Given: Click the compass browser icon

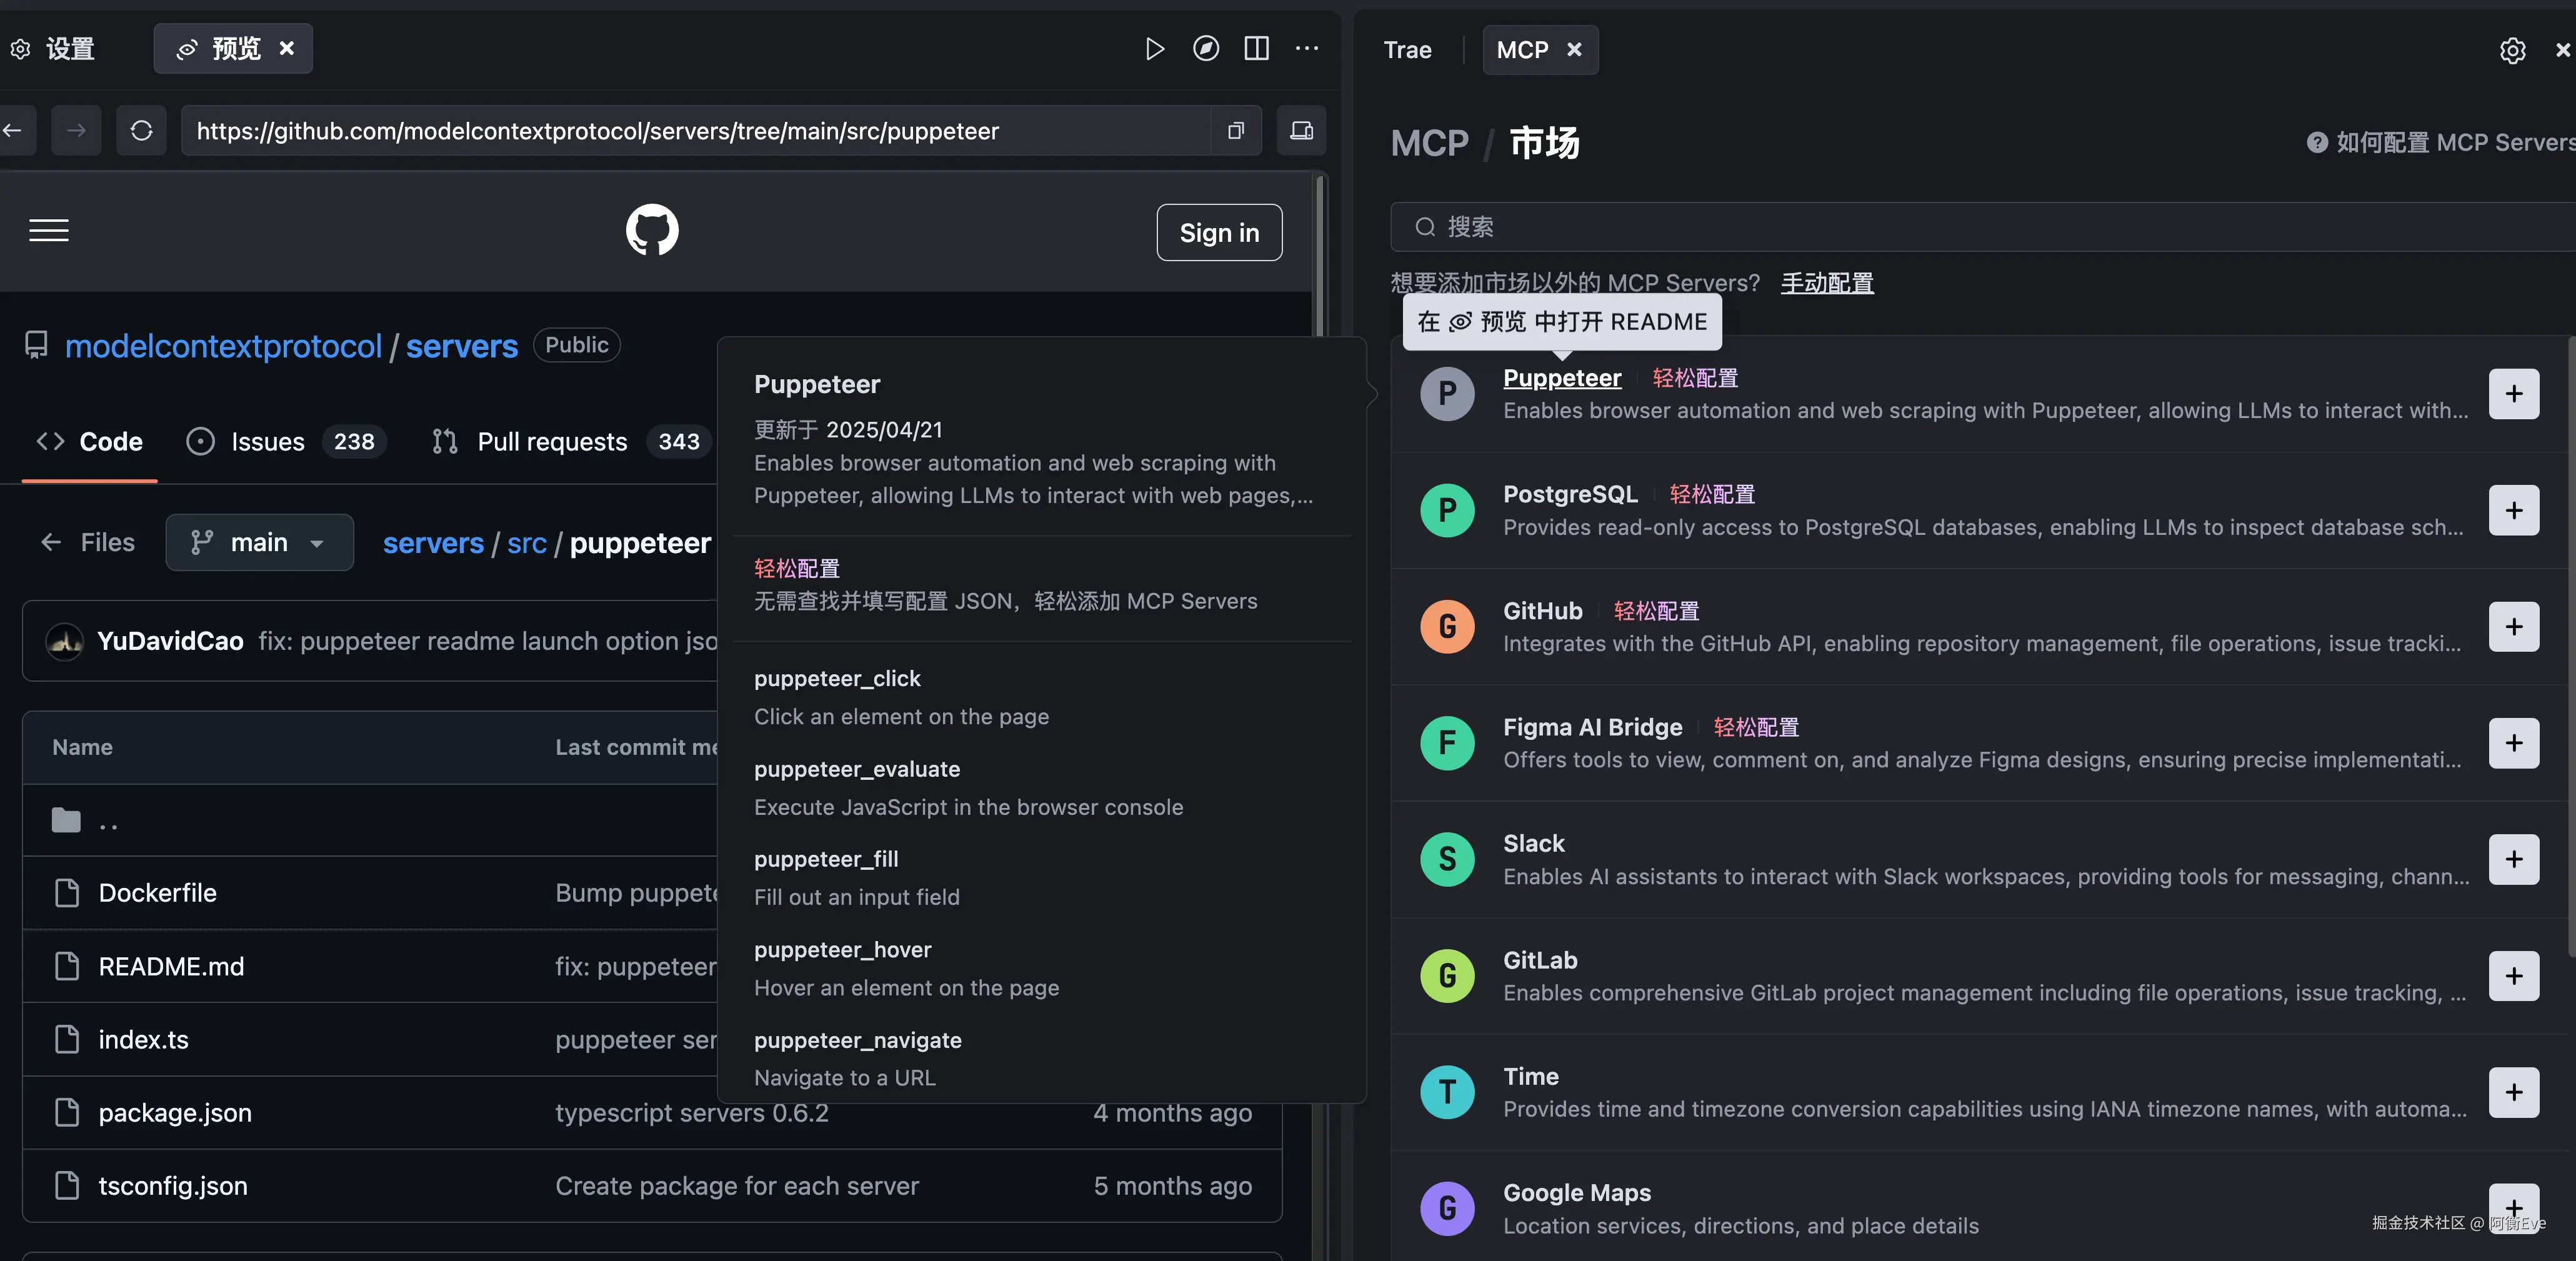Looking at the screenshot, I should (x=1205, y=48).
